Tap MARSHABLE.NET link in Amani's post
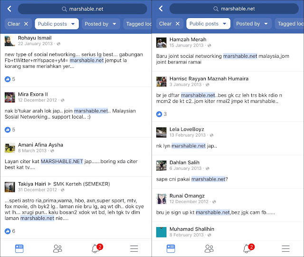Viewport: 304px width, 257px height. (62, 161)
